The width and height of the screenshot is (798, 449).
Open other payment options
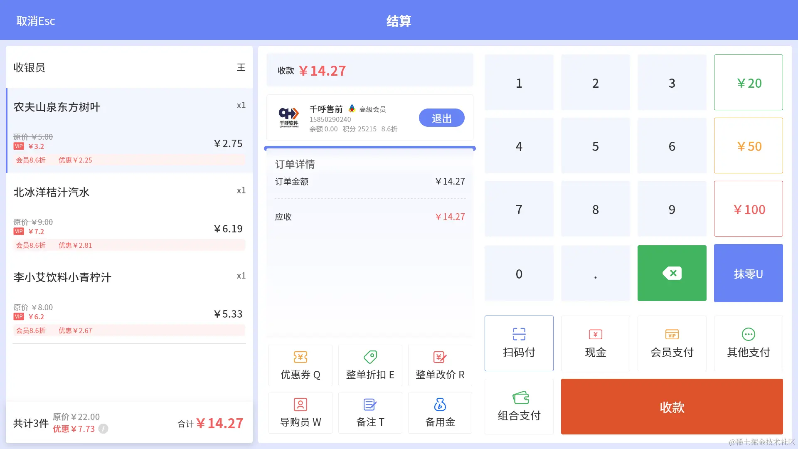[748, 343]
